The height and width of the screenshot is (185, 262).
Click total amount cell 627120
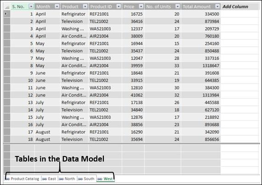pos(201,110)
